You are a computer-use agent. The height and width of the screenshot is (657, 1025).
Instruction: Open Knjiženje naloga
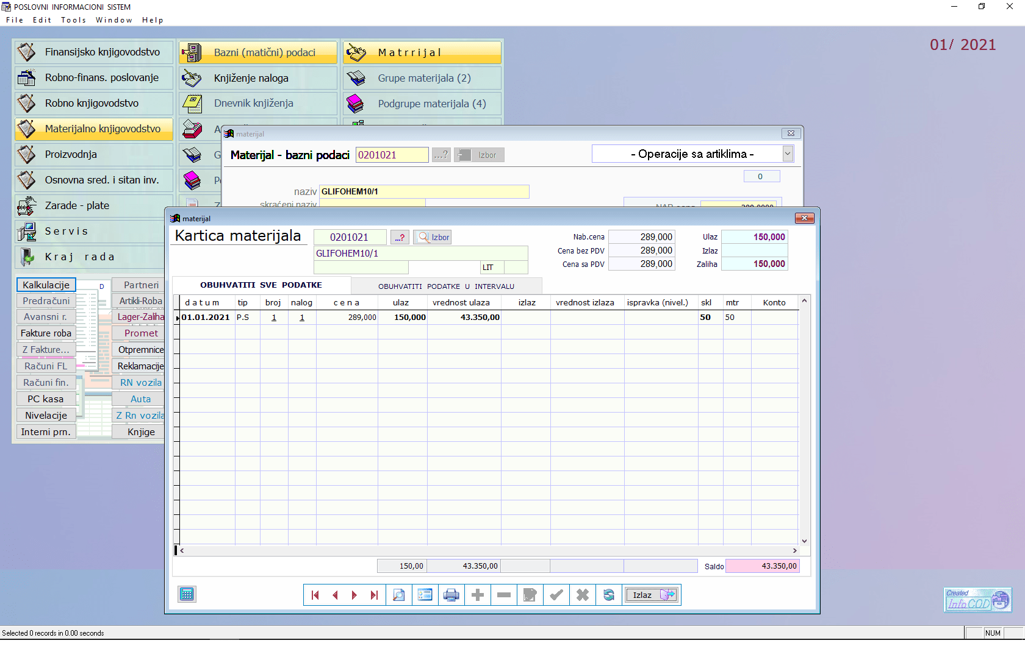pyautogui.click(x=258, y=78)
